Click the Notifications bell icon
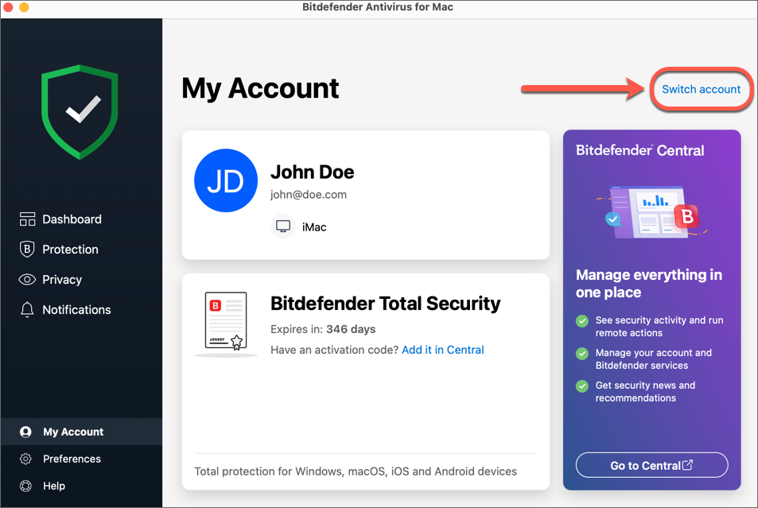Viewport: 758px width, 508px height. (x=27, y=309)
